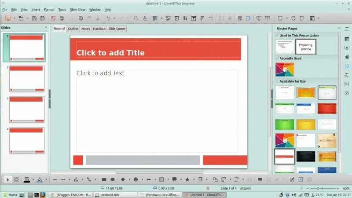
Task: Insert image from file icon
Action: coord(168,18)
